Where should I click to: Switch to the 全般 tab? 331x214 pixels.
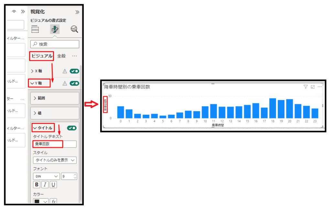[61, 56]
